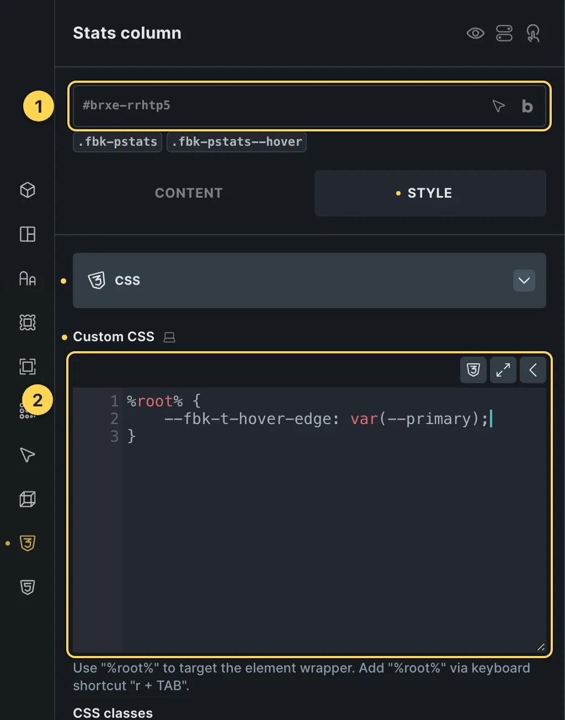Click the CSS3 icon in editor toolbar

[x=473, y=370]
